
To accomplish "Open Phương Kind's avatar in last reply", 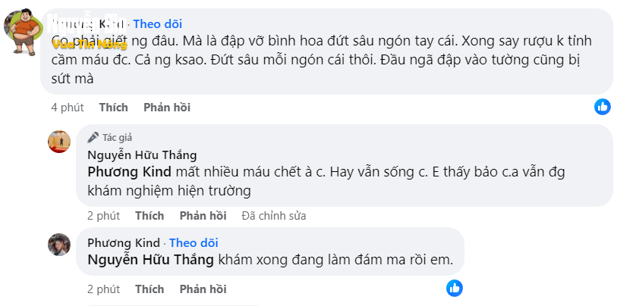I will 59,245.
